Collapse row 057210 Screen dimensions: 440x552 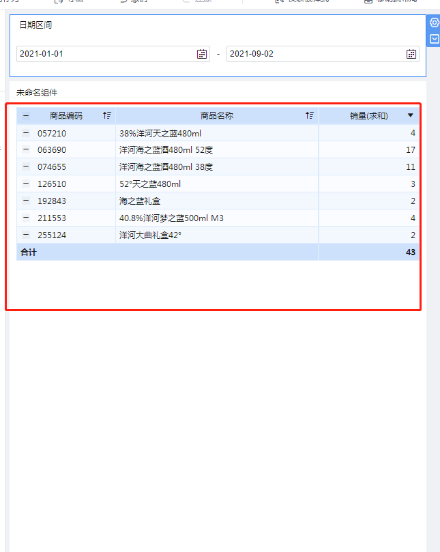[x=26, y=133]
